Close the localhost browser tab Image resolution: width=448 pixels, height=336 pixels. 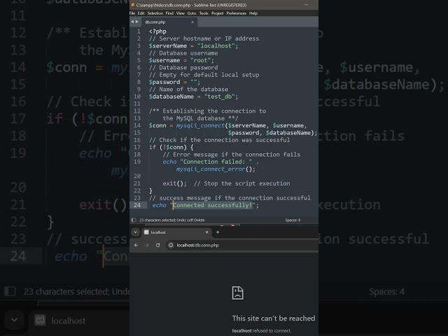(x=207, y=232)
